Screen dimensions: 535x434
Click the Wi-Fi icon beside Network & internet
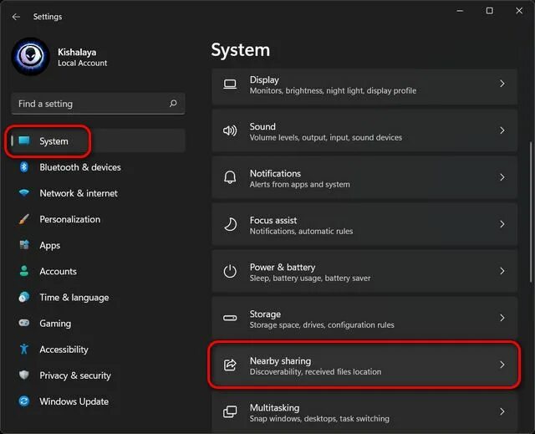click(24, 193)
